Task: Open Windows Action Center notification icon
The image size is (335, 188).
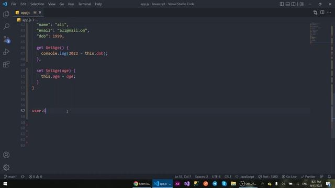Action: [x=328, y=184]
